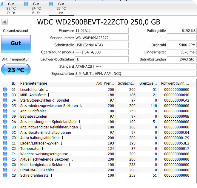Click the Schlecht... column header
This screenshot has width=197, height=188.
[126, 83]
